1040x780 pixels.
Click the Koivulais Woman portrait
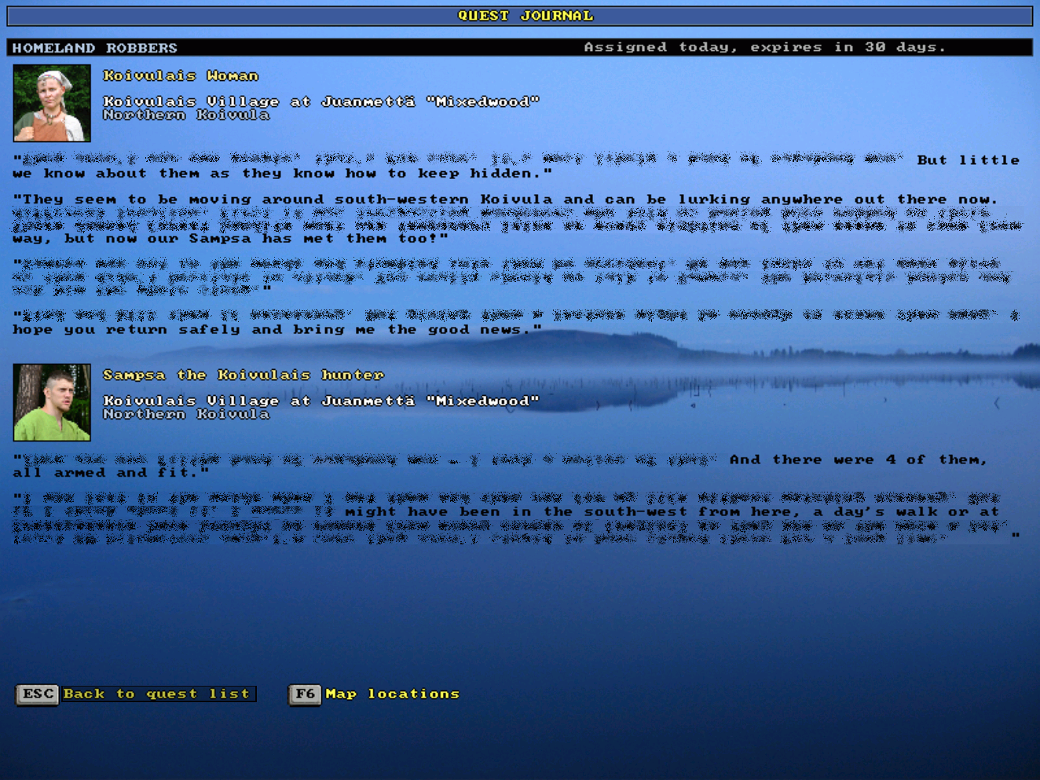click(52, 103)
